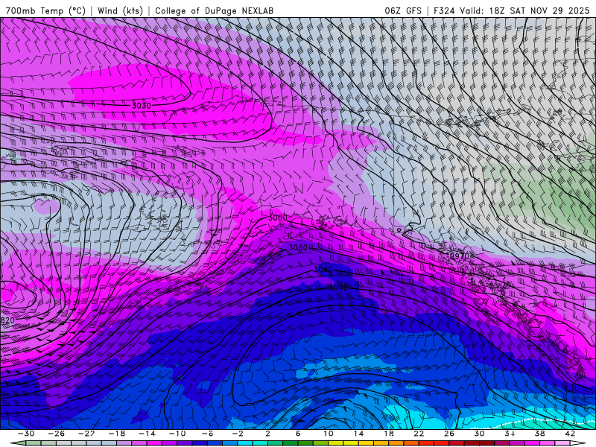This screenshot has width=596, height=447.
Task: Click the 30 value on the color scale
Action: click(479, 434)
